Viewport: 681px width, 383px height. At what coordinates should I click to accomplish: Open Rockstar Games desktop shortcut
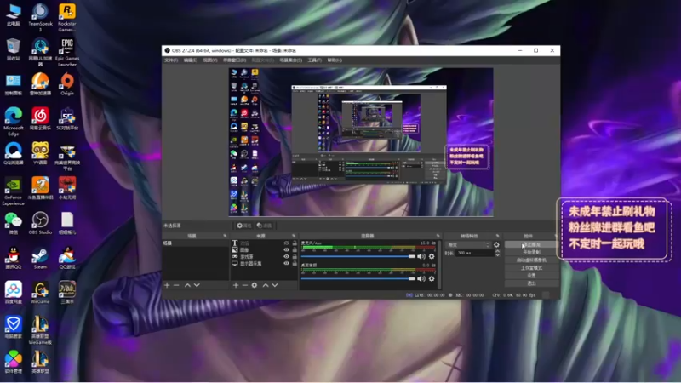pos(67,17)
